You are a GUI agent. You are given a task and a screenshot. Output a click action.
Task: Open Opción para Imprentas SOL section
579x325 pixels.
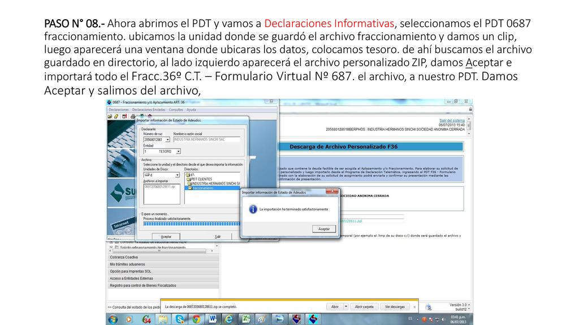tap(163, 271)
